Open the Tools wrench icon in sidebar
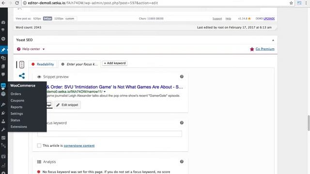This screenshot has width=310, height=174. point(3,130)
